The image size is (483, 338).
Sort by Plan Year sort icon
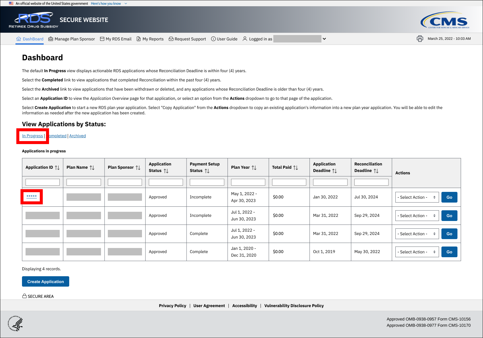click(x=254, y=168)
